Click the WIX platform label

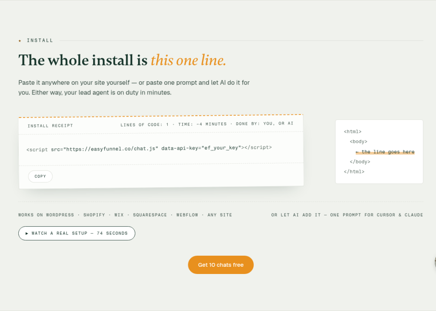[119, 215]
